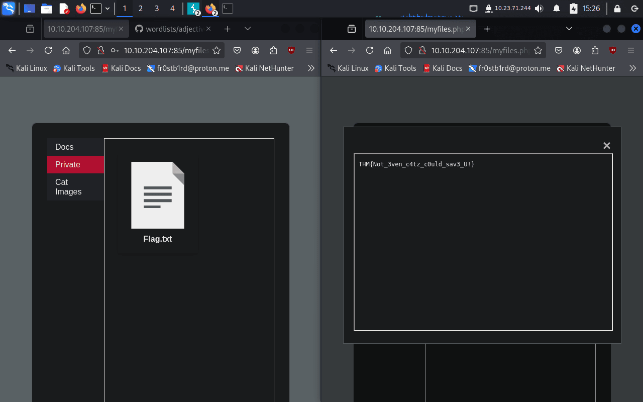Screen dimensions: 643x402
Task: Expand the terminal launcher dropdown arrow
Action: click(x=108, y=8)
